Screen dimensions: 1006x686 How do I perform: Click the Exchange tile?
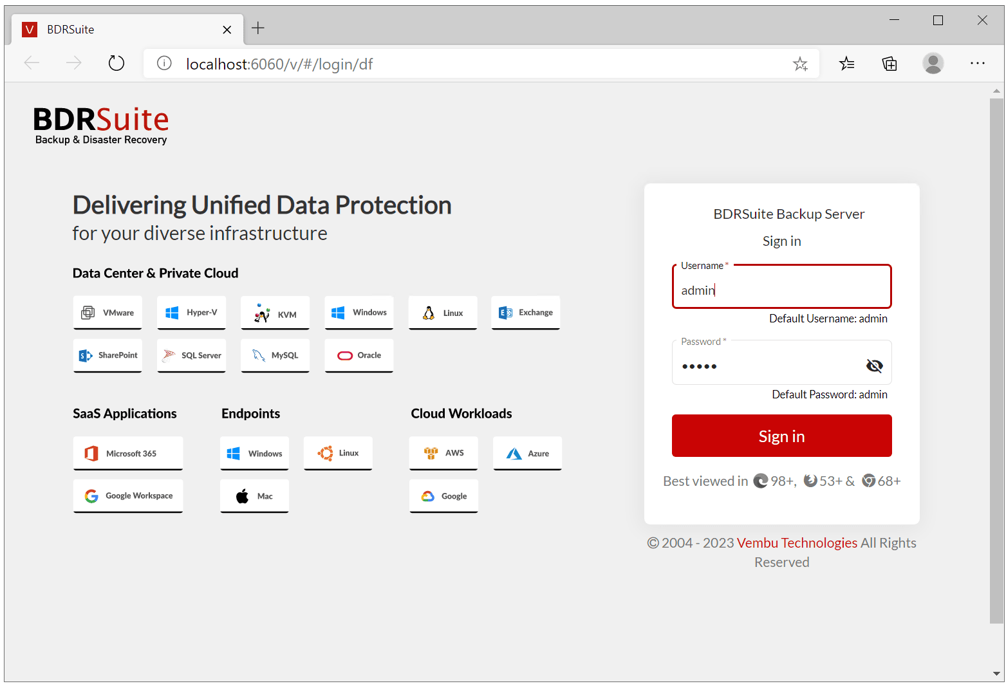click(x=526, y=313)
